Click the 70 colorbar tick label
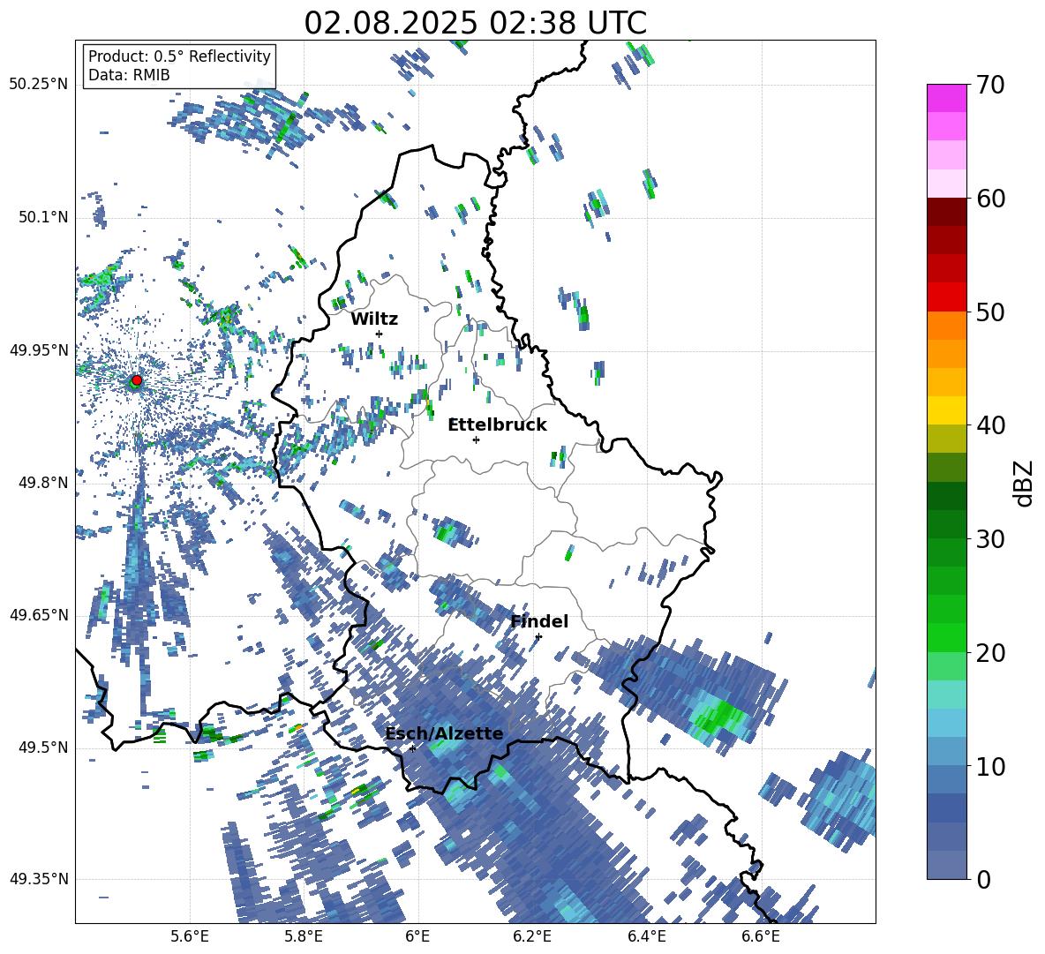Screen dimensions: 1045x954 pos(990,86)
